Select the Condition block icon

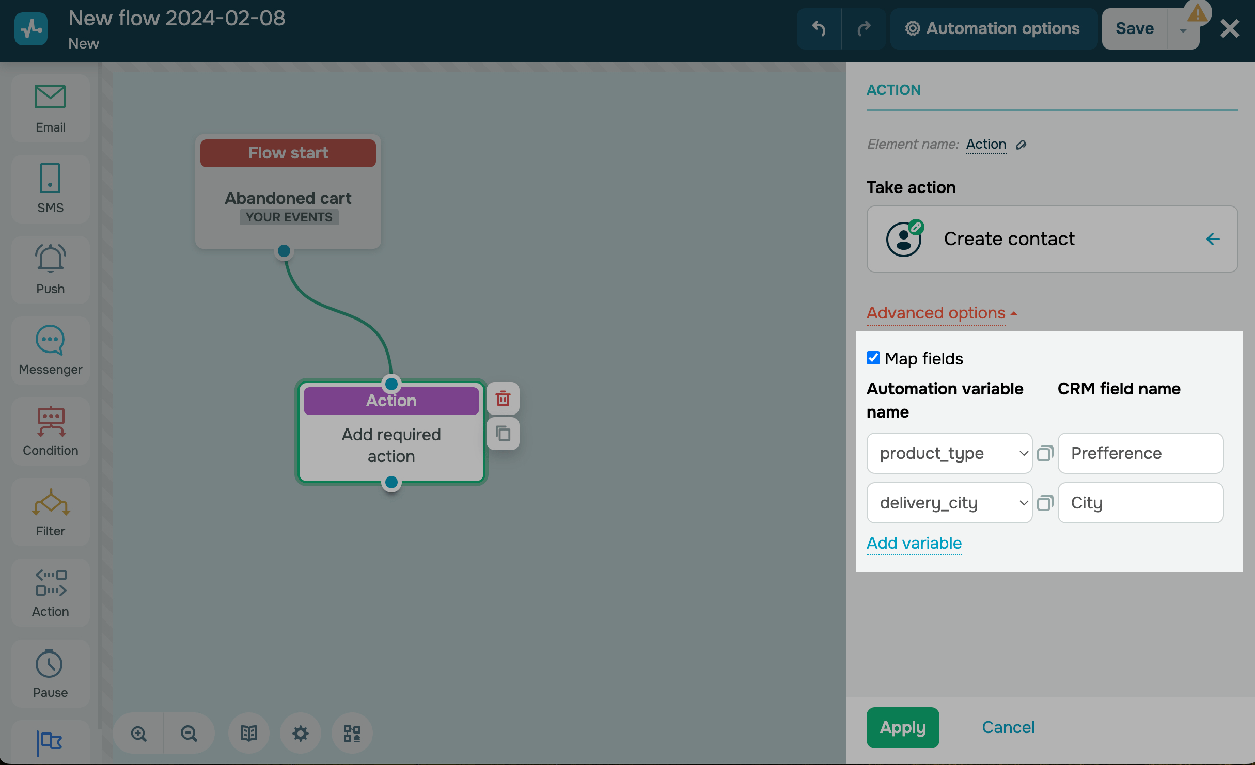tap(50, 431)
